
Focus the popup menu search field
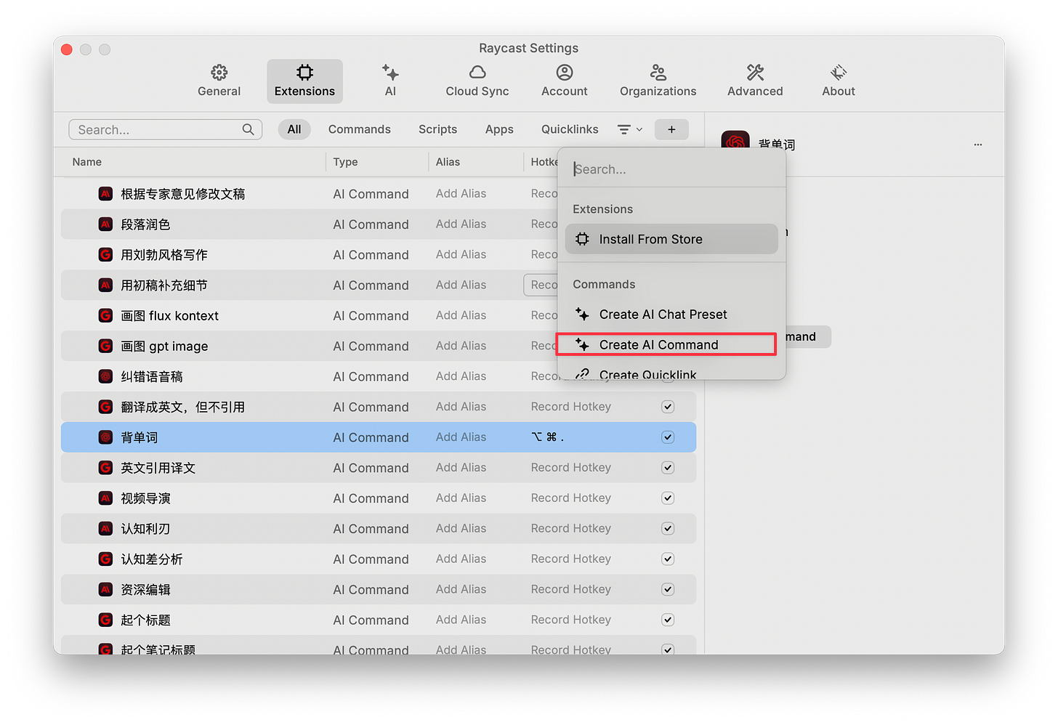[x=671, y=169]
